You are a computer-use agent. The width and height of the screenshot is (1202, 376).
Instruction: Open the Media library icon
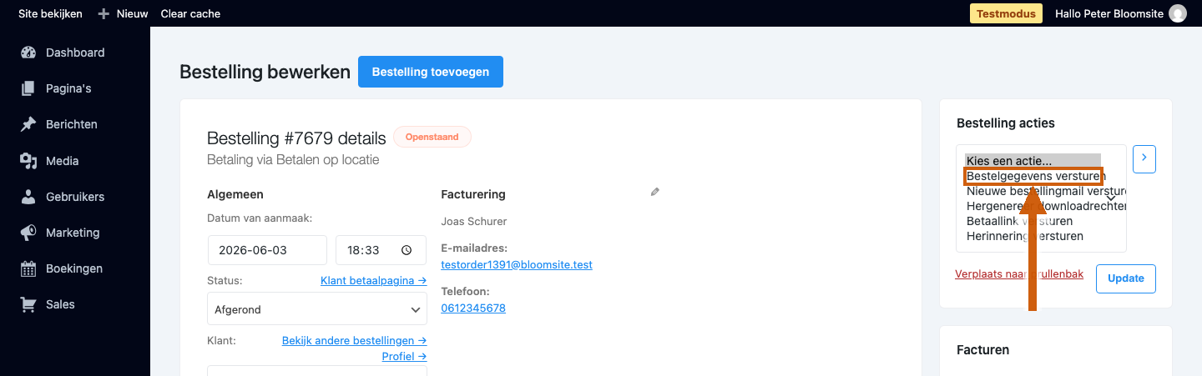click(x=28, y=161)
